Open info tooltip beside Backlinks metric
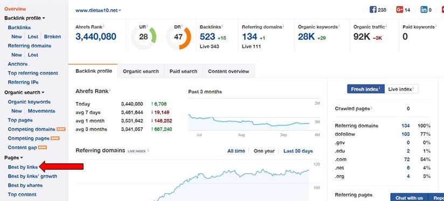Viewport: 444px width, 201px height. 222,26
